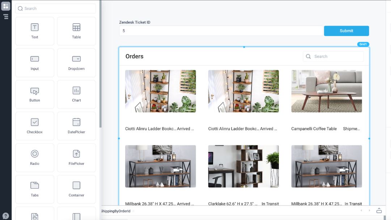391x220 pixels.
Task: Select the Grid1 label tag
Action: pos(363,44)
